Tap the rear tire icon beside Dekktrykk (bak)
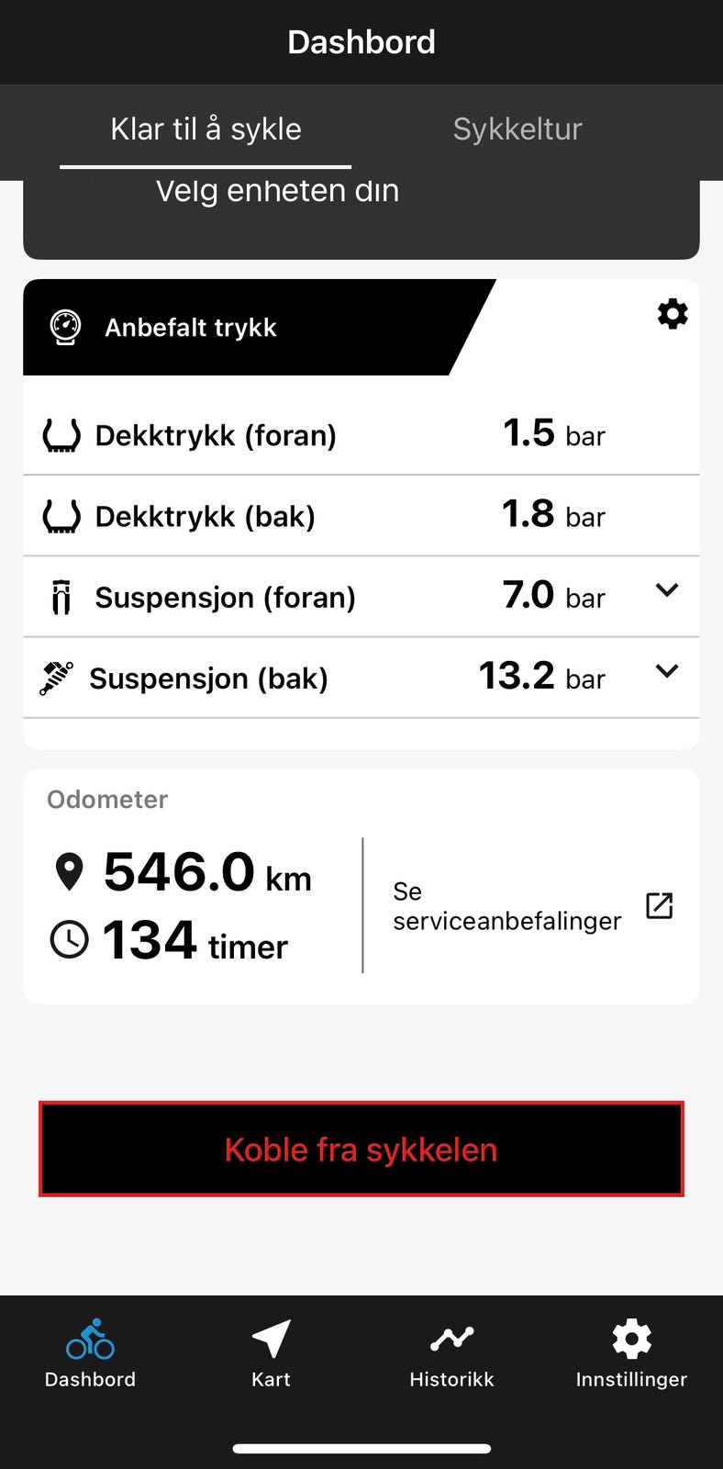The height and width of the screenshot is (1469, 723). (61, 516)
